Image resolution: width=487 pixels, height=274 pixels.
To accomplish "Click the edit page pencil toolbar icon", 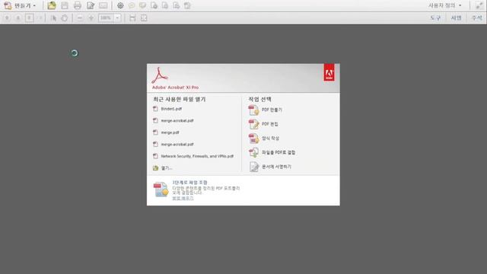I will [91, 5].
